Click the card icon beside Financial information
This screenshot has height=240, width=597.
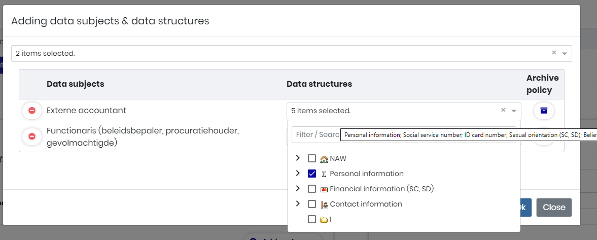(x=324, y=189)
